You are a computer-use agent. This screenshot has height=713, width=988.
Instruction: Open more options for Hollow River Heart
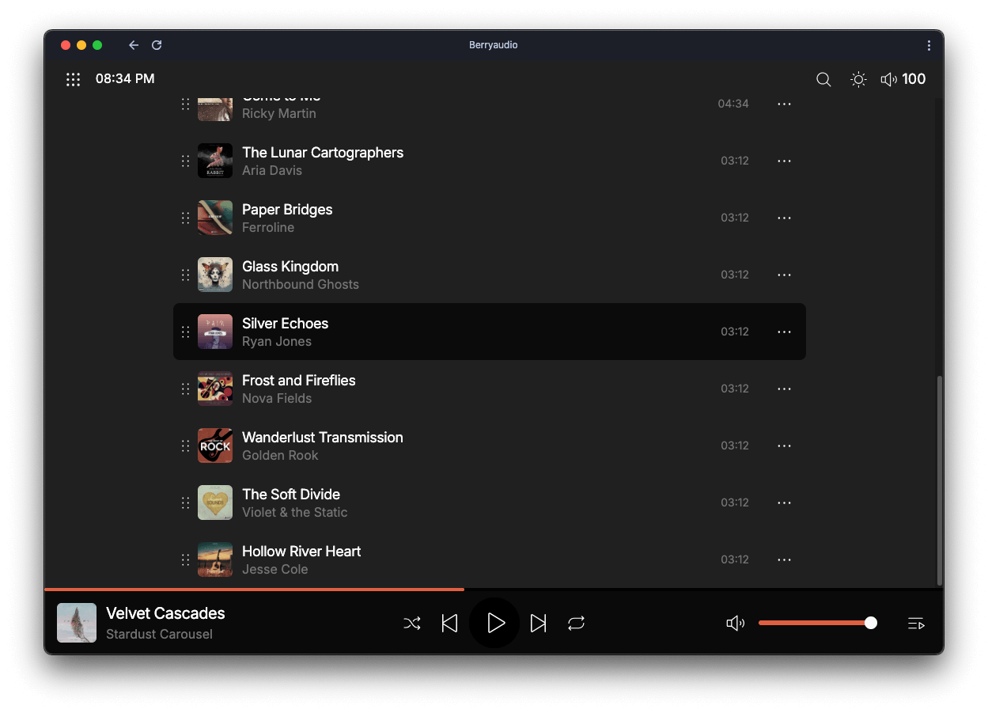(x=784, y=559)
